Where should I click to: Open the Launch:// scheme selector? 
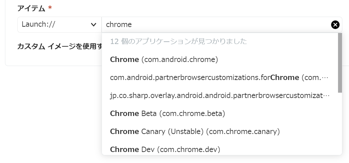point(59,25)
